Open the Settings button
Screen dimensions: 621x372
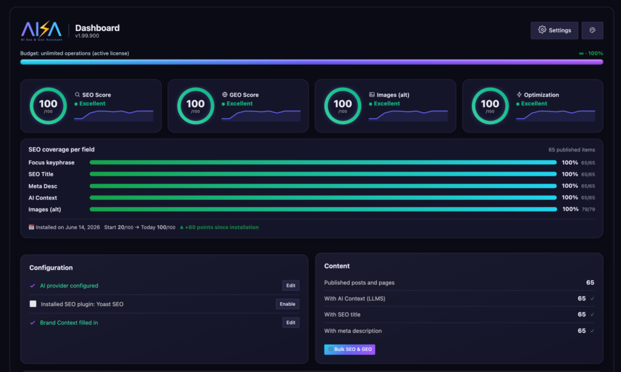(x=554, y=30)
